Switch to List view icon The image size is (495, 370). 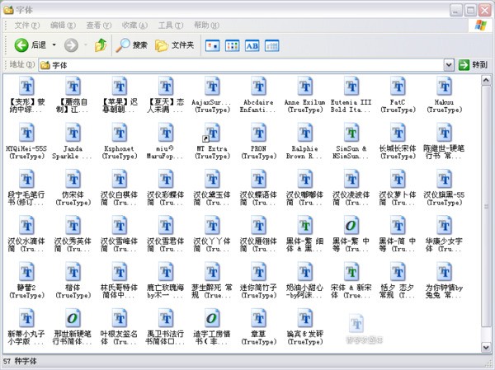point(232,45)
